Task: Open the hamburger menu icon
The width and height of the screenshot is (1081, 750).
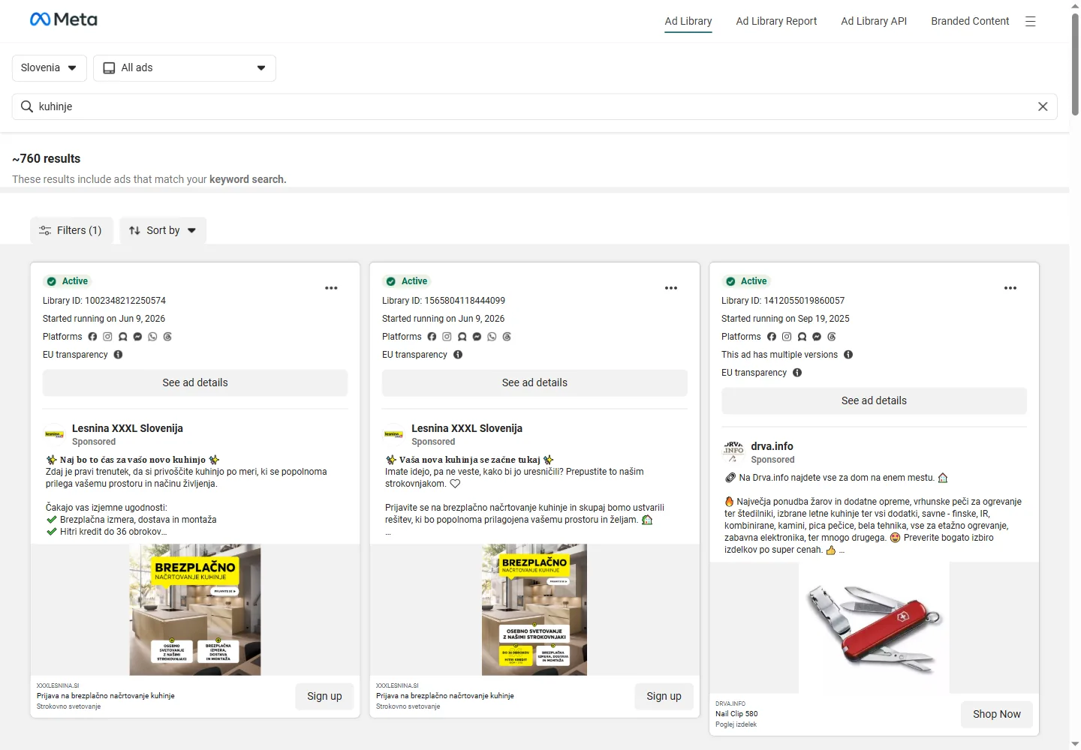Action: (x=1031, y=22)
